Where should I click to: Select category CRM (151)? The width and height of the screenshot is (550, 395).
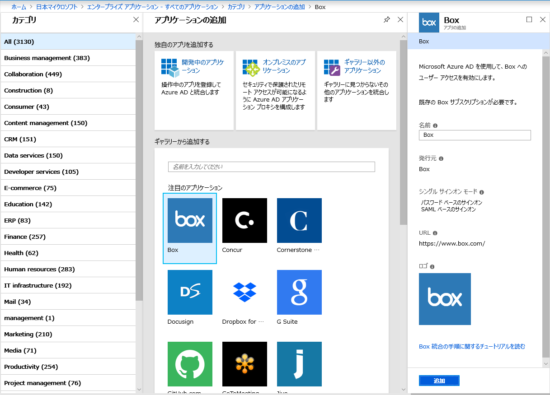coord(68,139)
